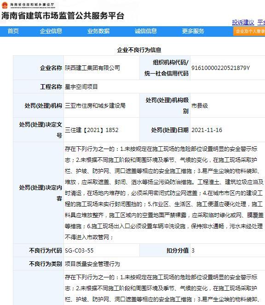Viewport: 265px width, 305px height.
Task: Click the 扣分分值 label
Action: (x=178, y=251)
